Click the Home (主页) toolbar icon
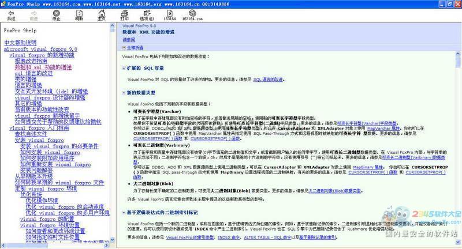Image resolution: width=462 pixels, height=249 pixels. 102,16
